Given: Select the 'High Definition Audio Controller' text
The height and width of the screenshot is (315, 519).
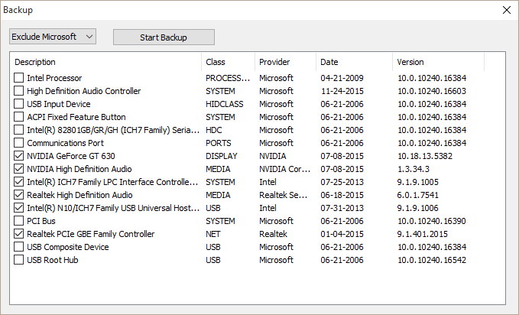Looking at the screenshot, I should pos(84,91).
